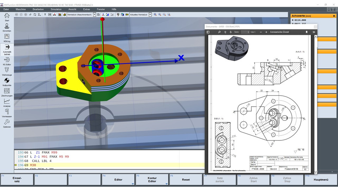Expand the Werkstück (Maschinentisch) dropdown

tap(94, 14)
